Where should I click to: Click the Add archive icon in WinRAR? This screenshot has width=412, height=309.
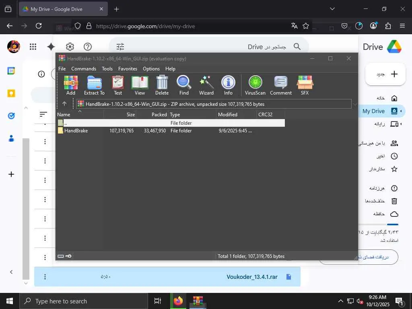(71, 85)
